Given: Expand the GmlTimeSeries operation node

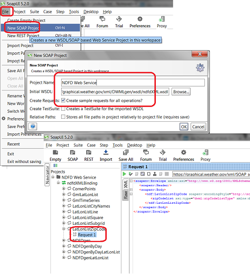Looking at the screenshot, I should pos(64,200).
